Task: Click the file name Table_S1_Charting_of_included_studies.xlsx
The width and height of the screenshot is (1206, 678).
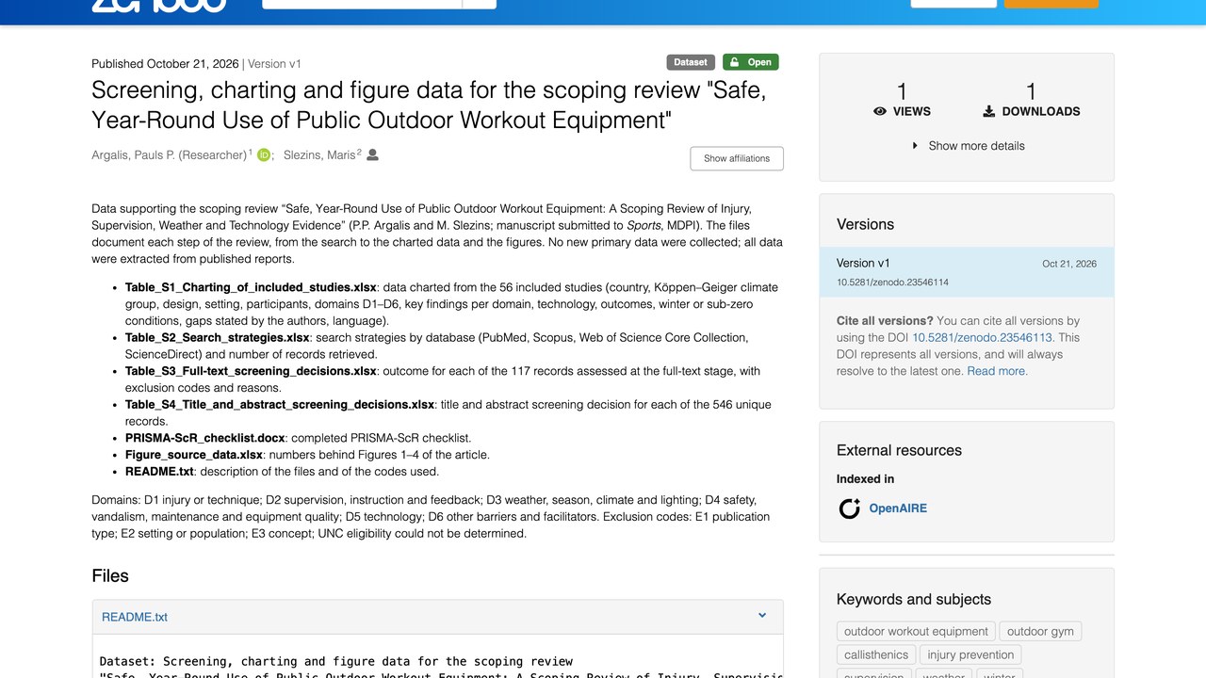Action: click(251, 287)
